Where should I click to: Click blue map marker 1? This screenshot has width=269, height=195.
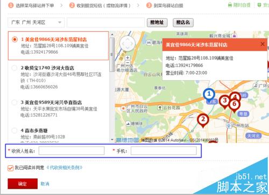click(209, 95)
